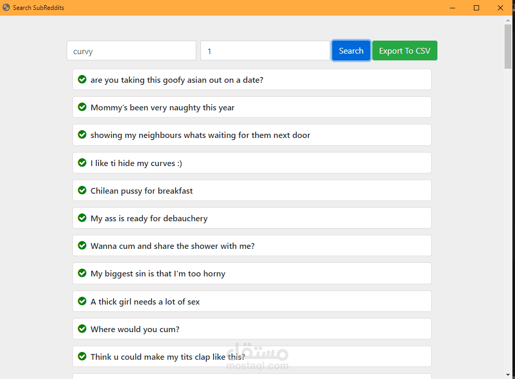515x379 pixels.
Task: Select the page number field containing 1
Action: tap(265, 50)
